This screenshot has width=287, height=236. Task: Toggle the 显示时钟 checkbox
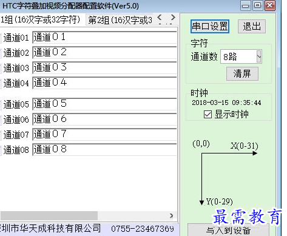[208, 115]
